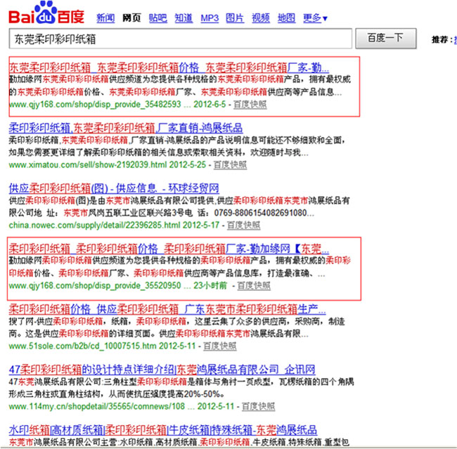Click URL text china.nowec.com/supply/detail/22396285.html
The image size is (457, 449).
click(x=94, y=226)
